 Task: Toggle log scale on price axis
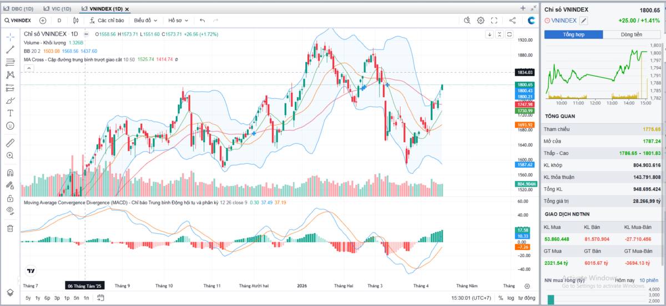(510, 298)
